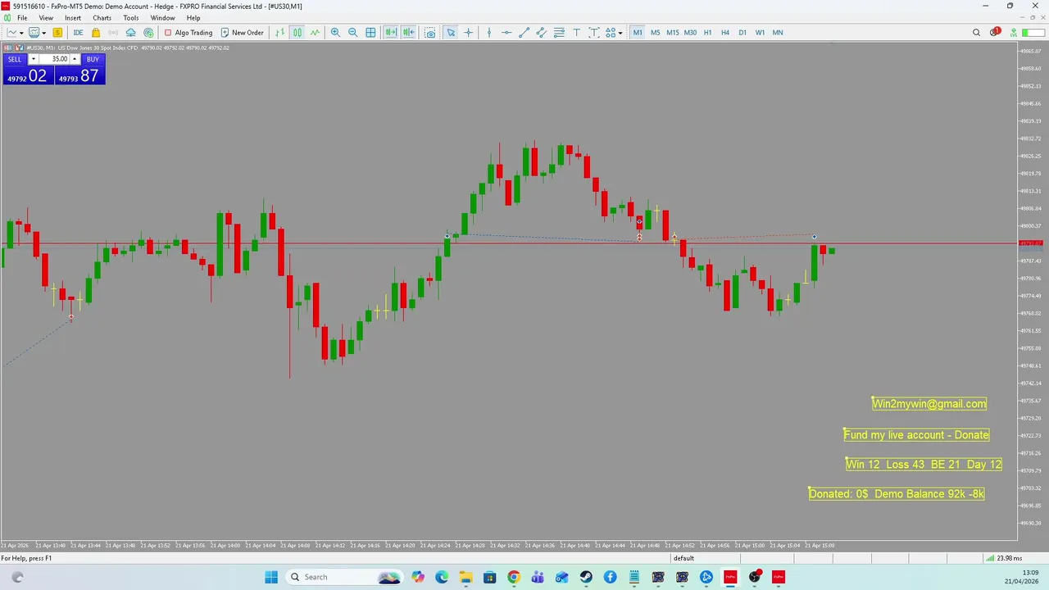Viewport: 1049px width, 590px height.
Task: Select the text tool T icon
Action: pyautogui.click(x=576, y=33)
